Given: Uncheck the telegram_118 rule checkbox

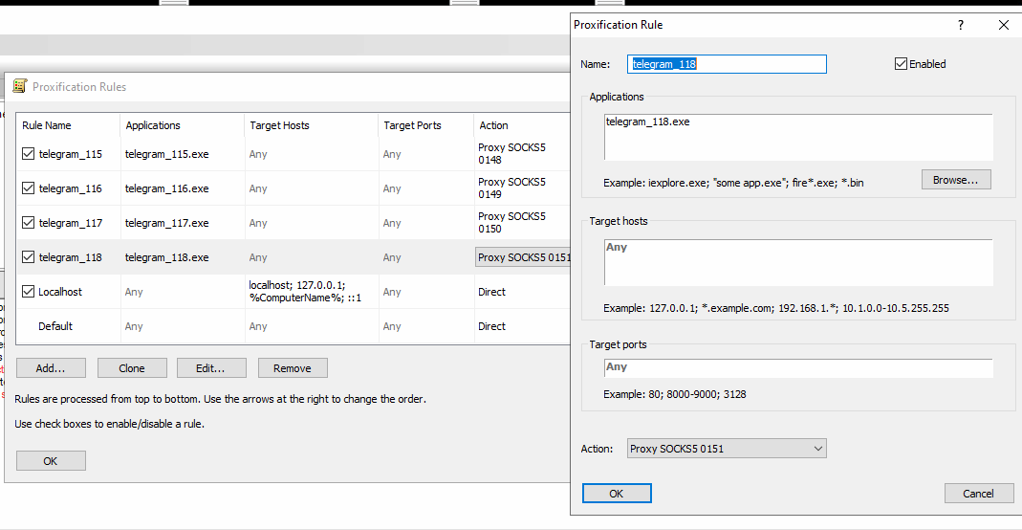Looking at the screenshot, I should click(x=28, y=256).
